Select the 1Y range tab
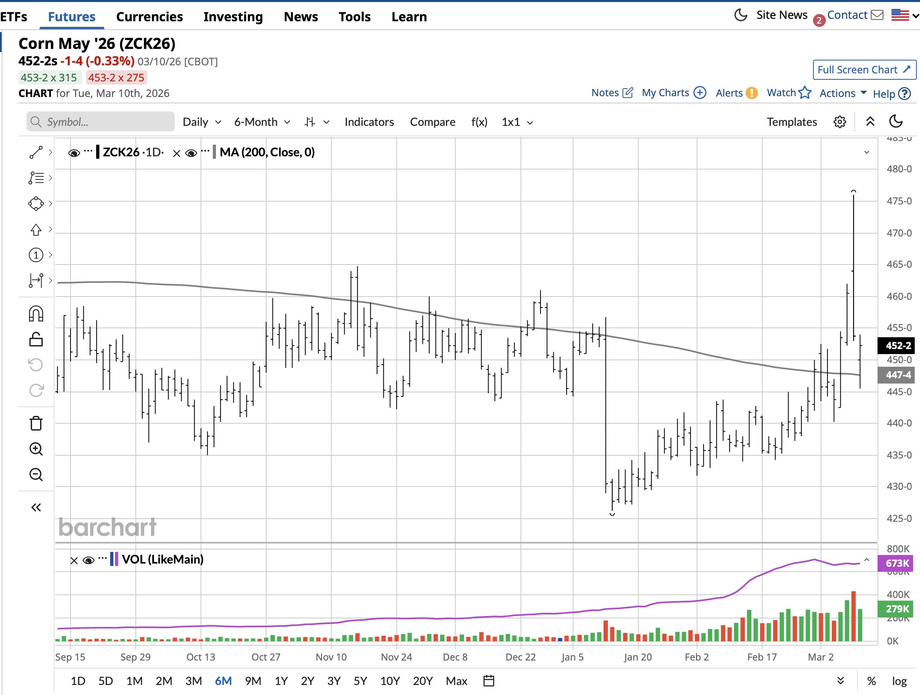The image size is (920, 695). click(281, 681)
